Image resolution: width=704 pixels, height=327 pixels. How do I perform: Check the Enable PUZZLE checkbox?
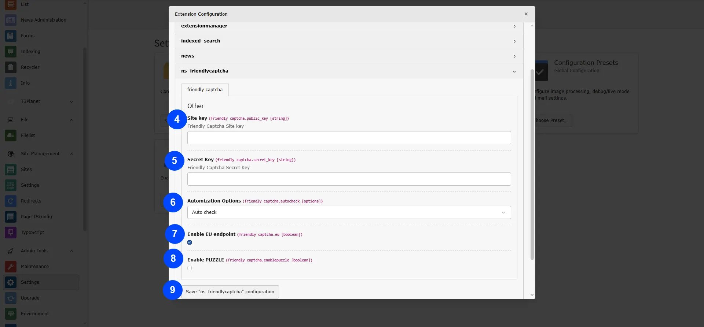click(x=190, y=268)
